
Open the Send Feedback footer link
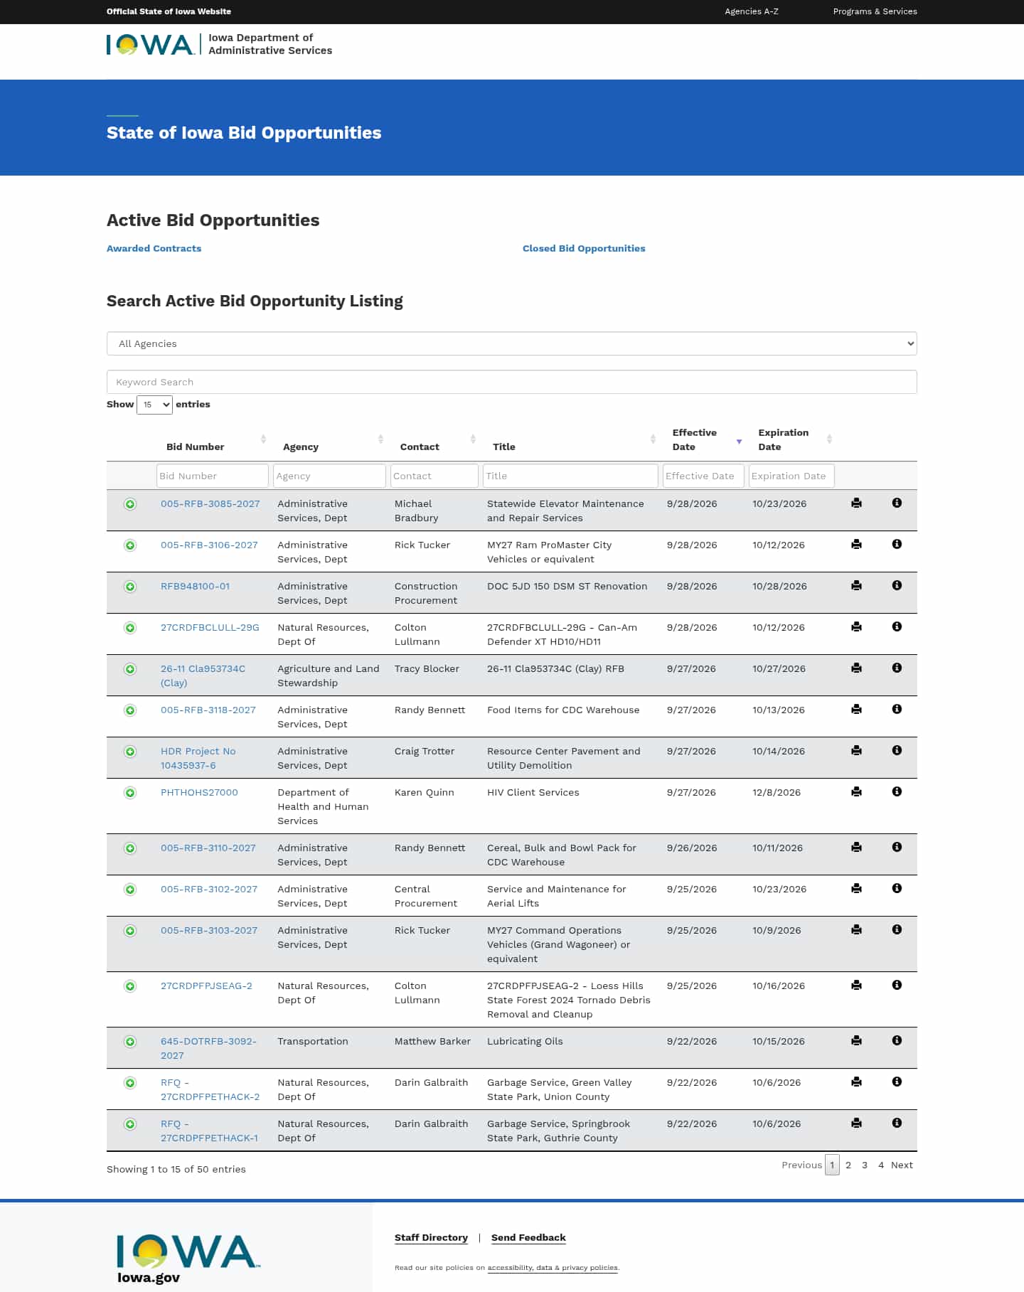pos(528,1237)
